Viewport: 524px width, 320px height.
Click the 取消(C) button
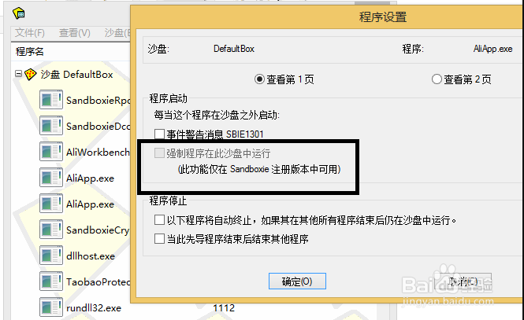(463, 281)
